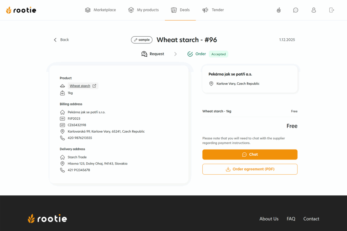Screen dimensions: 347x231
Task: Click the Request step icon
Action: point(144,54)
